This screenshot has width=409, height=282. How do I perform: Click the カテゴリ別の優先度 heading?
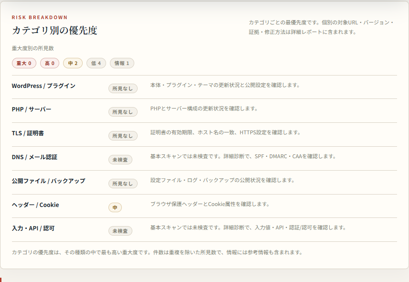[x=54, y=31]
